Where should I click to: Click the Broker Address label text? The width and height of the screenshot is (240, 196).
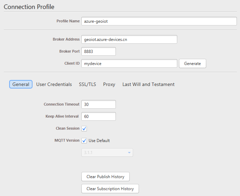[x=66, y=39]
